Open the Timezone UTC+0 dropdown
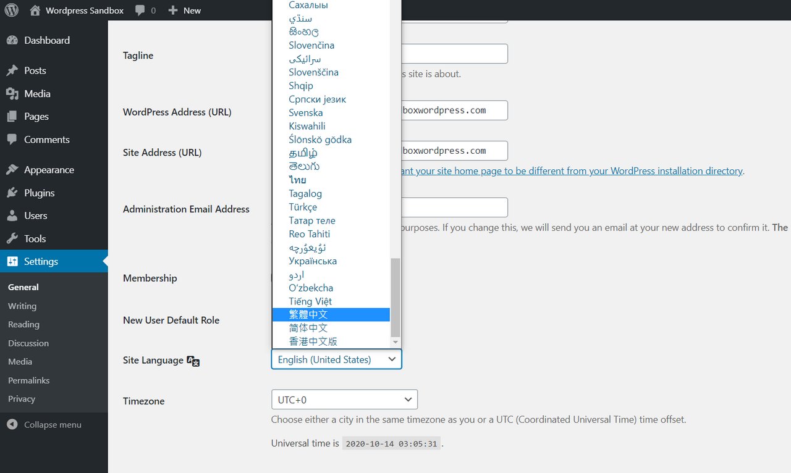The image size is (791, 473). [x=344, y=400]
